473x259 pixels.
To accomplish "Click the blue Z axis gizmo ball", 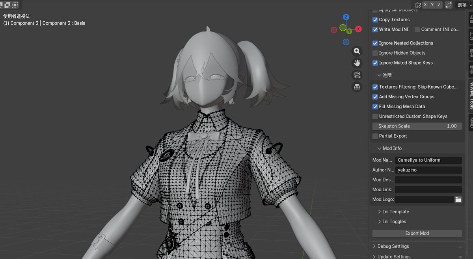I will pyautogui.click(x=346, y=17).
